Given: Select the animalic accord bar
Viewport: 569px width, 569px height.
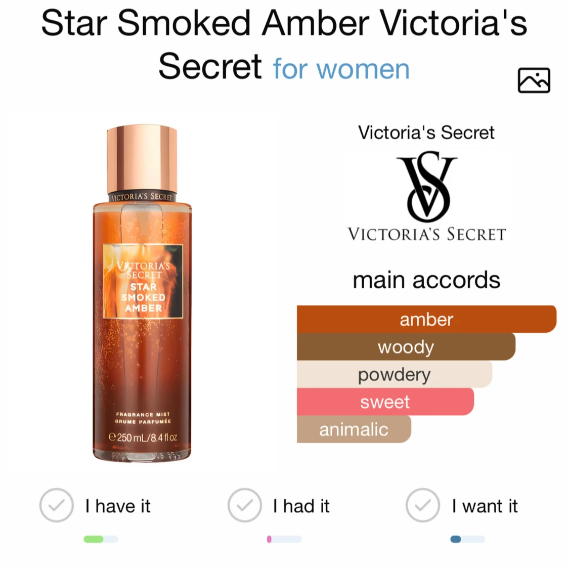Looking at the screenshot, I should pos(354,429).
